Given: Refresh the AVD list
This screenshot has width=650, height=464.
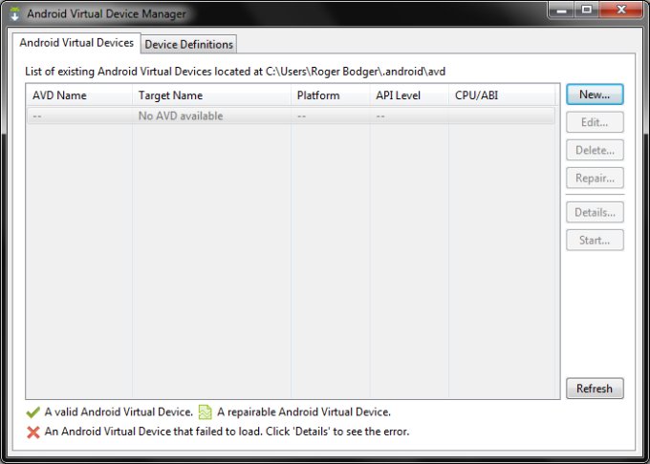Looking at the screenshot, I should tap(595, 389).
